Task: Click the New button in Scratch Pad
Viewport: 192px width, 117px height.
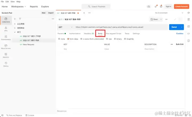Action: [x=43, y=13]
